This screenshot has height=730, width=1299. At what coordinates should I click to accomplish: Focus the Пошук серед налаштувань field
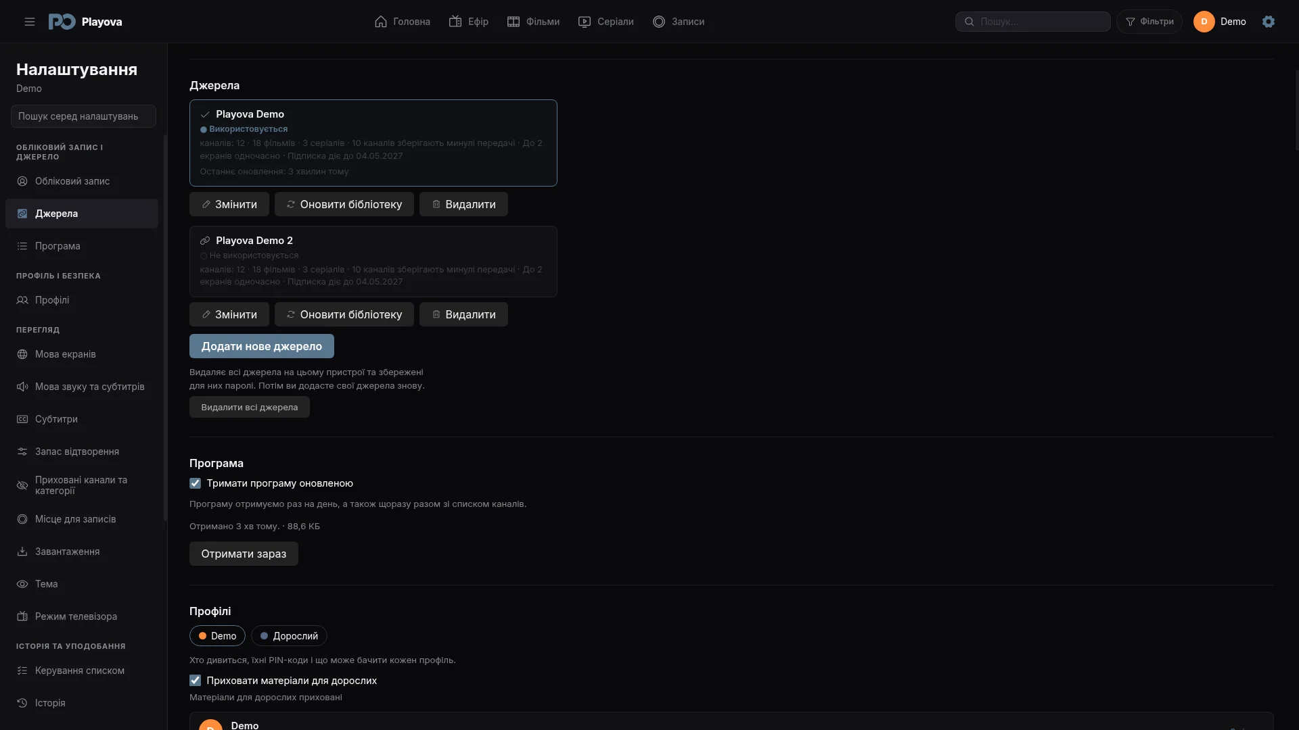pyautogui.click(x=83, y=116)
